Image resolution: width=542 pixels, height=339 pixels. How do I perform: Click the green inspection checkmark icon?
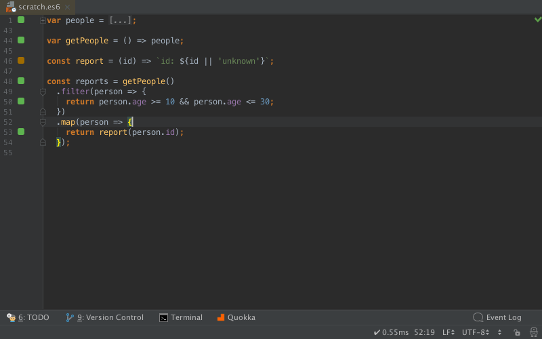pyautogui.click(x=538, y=20)
